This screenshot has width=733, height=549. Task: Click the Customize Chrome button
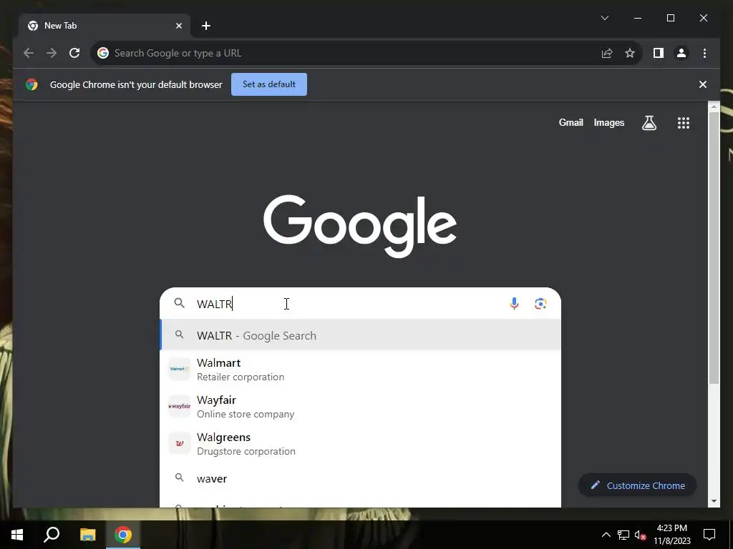coord(638,485)
